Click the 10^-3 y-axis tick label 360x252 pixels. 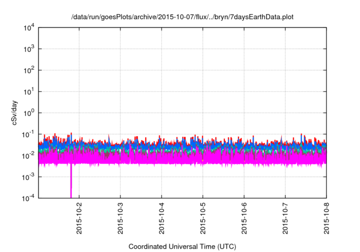(29, 177)
